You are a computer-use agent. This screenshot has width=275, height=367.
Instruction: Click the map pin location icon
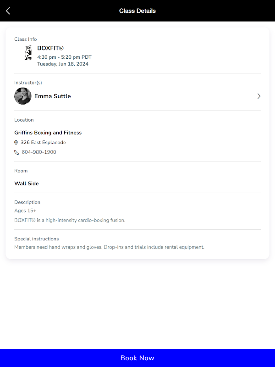(x=16, y=143)
